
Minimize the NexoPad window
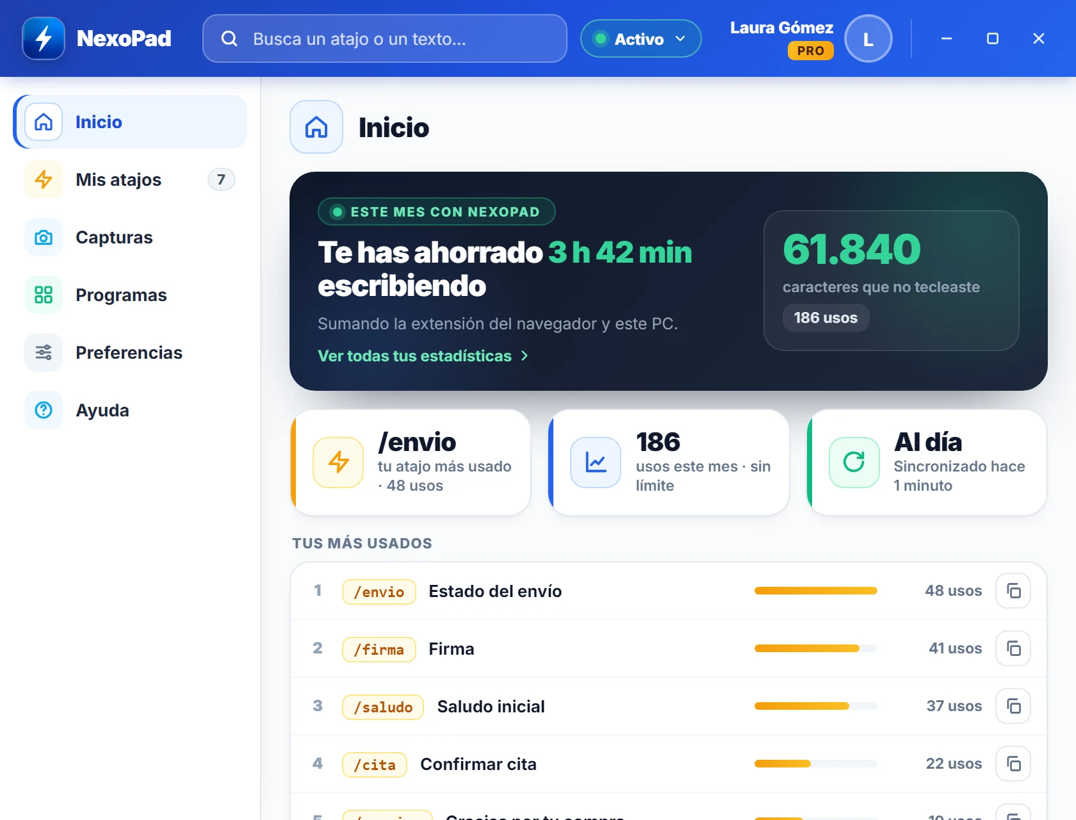click(x=946, y=38)
